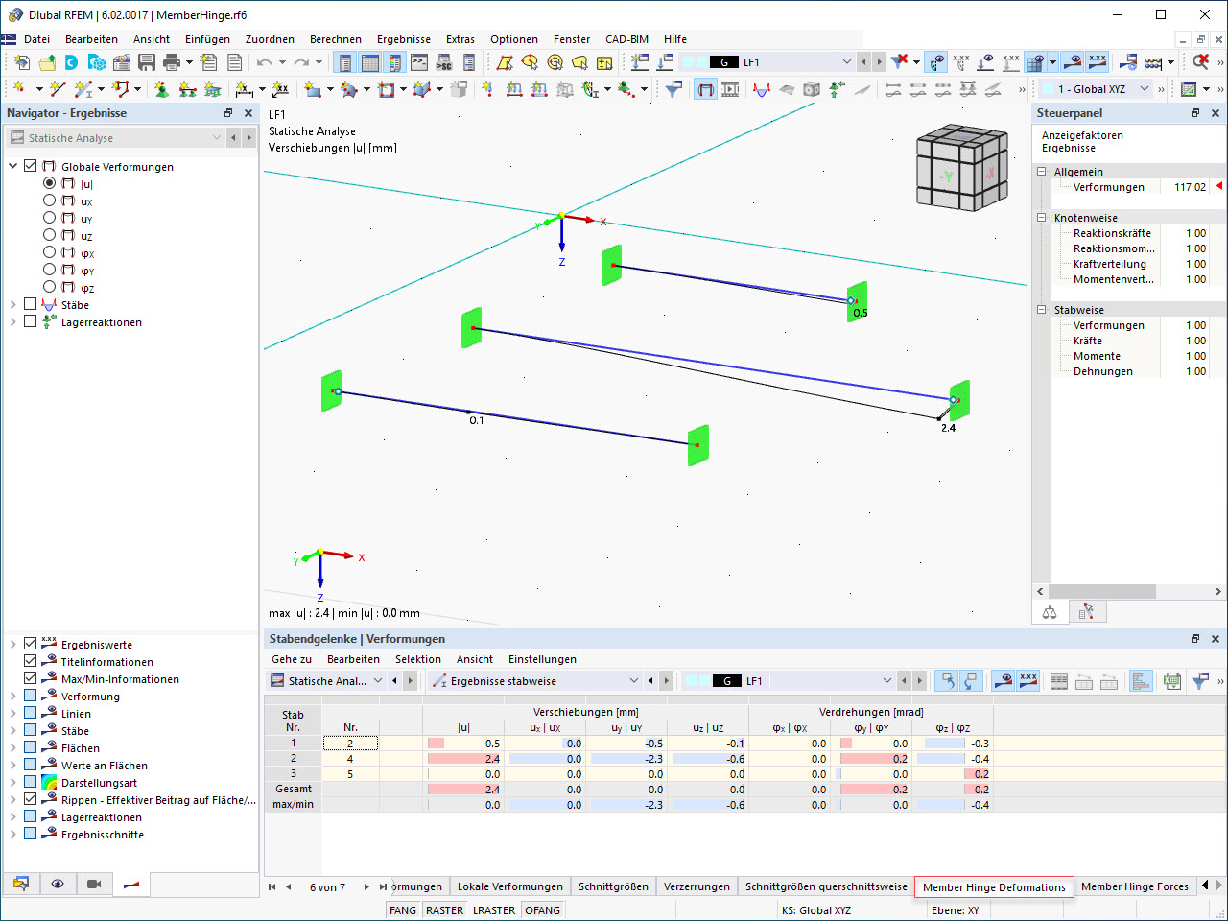Collapse the Globale Verformungen tree node
The height and width of the screenshot is (921, 1228).
coord(12,166)
